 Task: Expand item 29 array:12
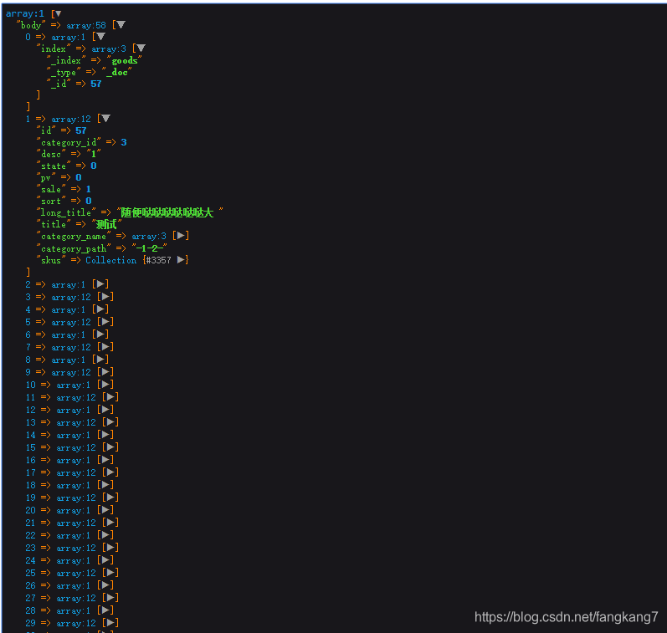click(110, 623)
